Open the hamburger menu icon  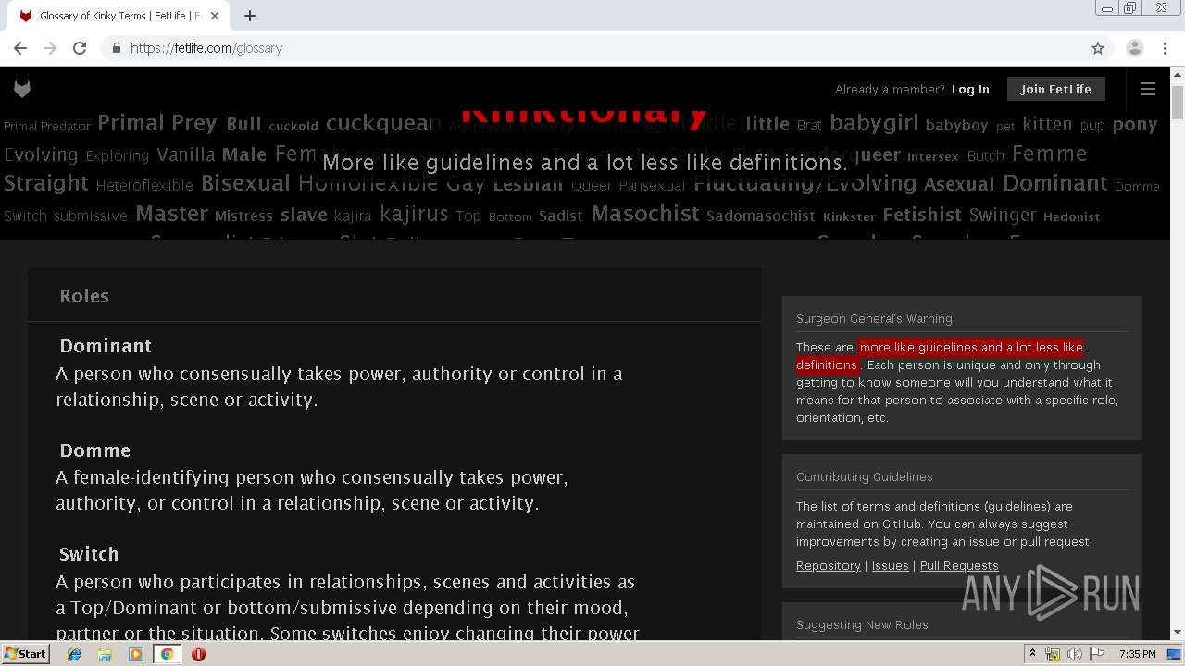tap(1148, 89)
